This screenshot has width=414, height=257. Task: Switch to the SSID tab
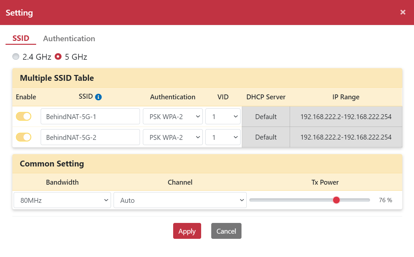21,39
